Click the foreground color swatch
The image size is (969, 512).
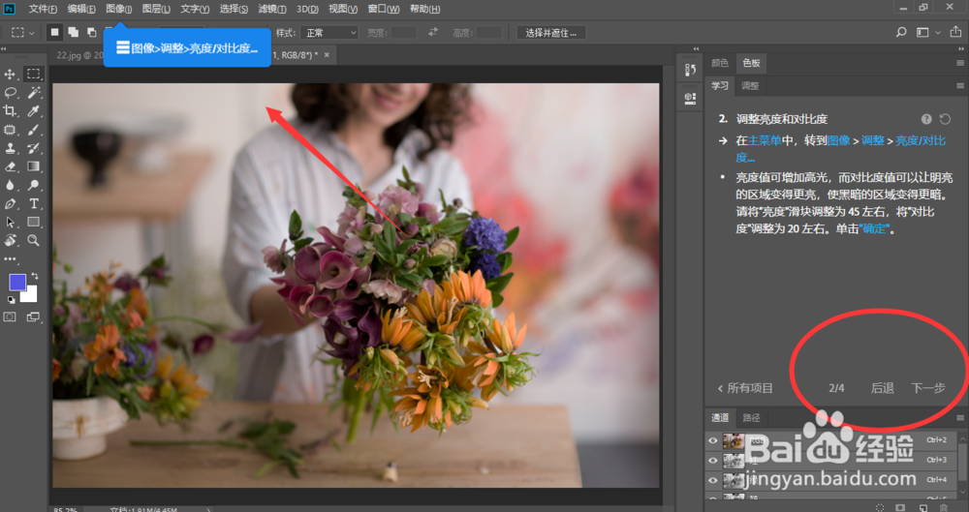click(x=17, y=283)
